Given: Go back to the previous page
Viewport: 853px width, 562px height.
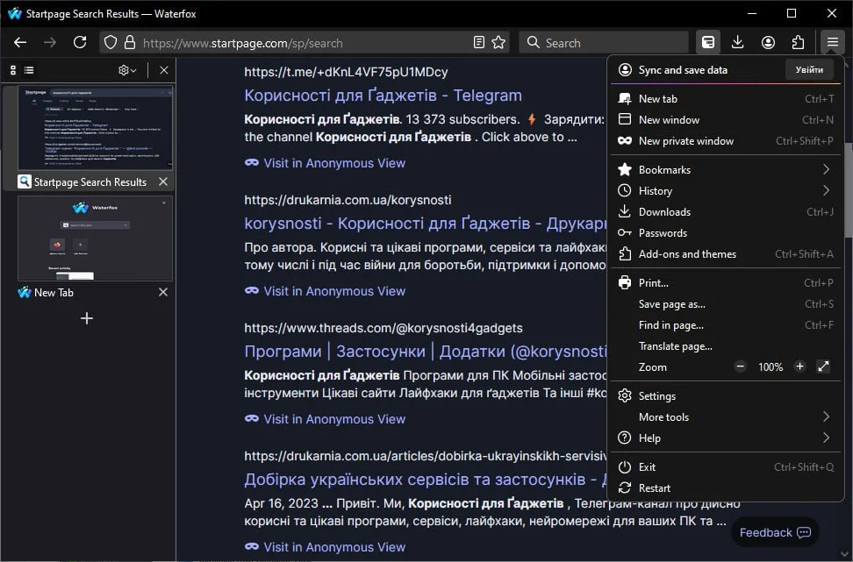Looking at the screenshot, I should coord(20,42).
